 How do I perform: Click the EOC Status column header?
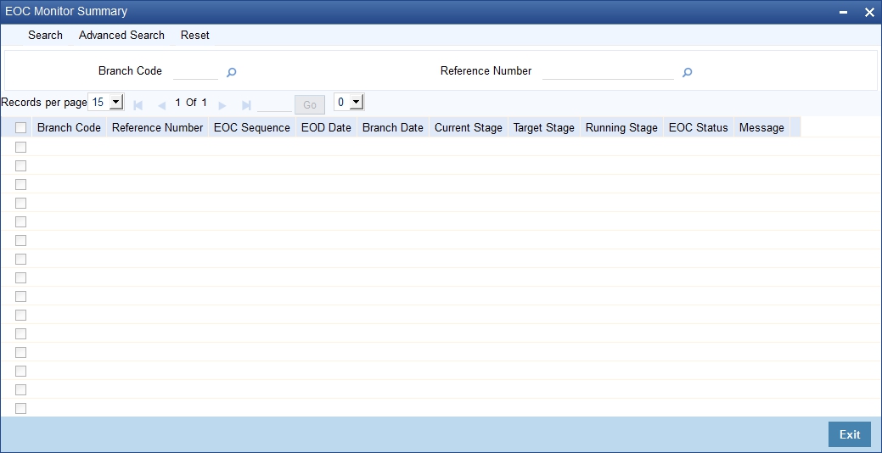tap(699, 127)
